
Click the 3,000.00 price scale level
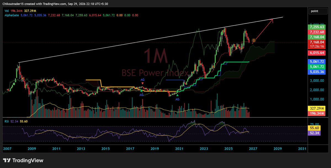(317, 81)
